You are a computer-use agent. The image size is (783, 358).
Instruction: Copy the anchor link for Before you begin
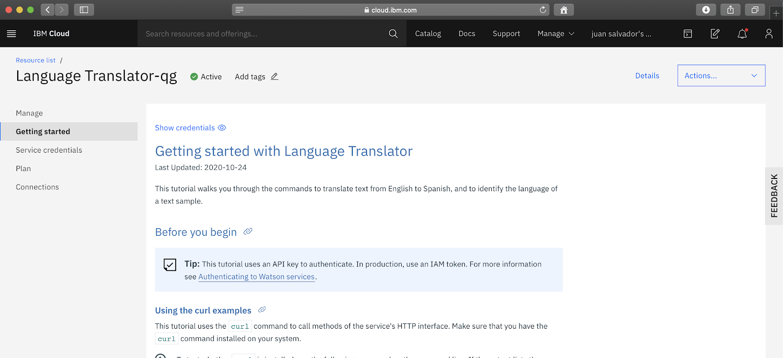(248, 231)
